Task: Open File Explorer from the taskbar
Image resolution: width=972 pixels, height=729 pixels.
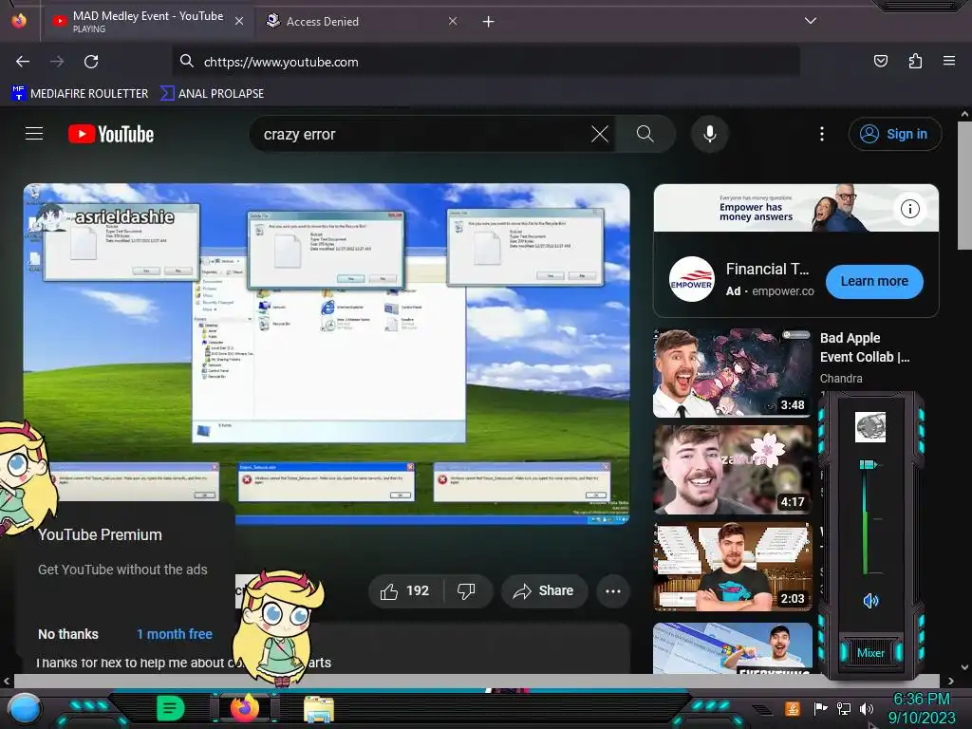Action: click(x=319, y=709)
